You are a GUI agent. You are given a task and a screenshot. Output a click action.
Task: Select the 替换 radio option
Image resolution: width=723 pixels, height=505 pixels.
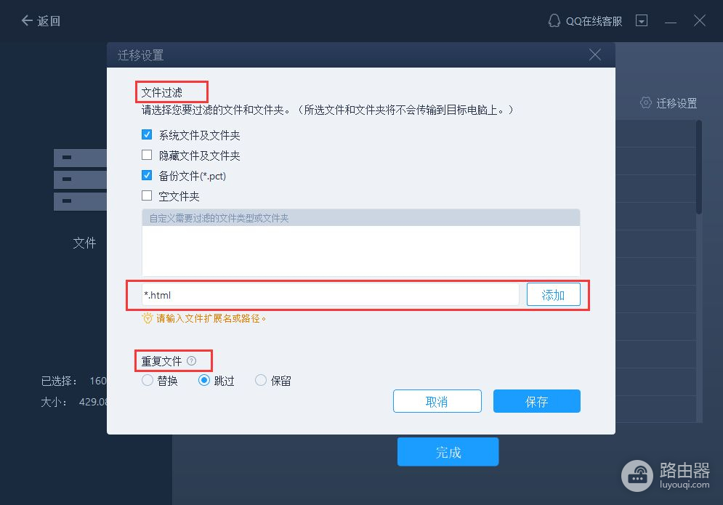148,380
